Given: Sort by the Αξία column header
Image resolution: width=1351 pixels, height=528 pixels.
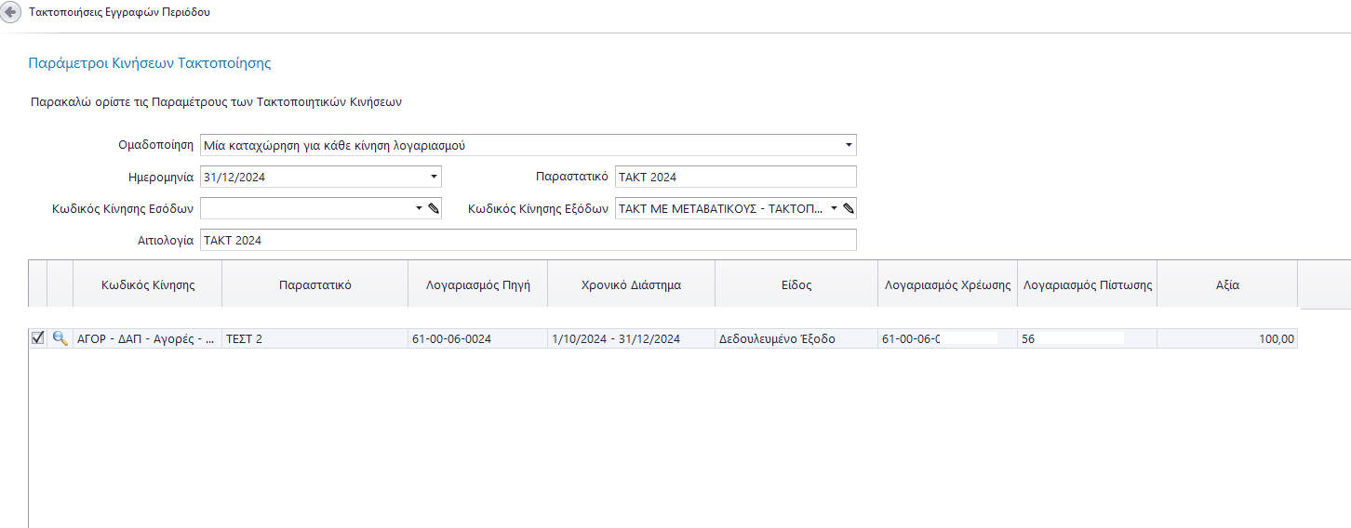Looking at the screenshot, I should coord(1226,285).
